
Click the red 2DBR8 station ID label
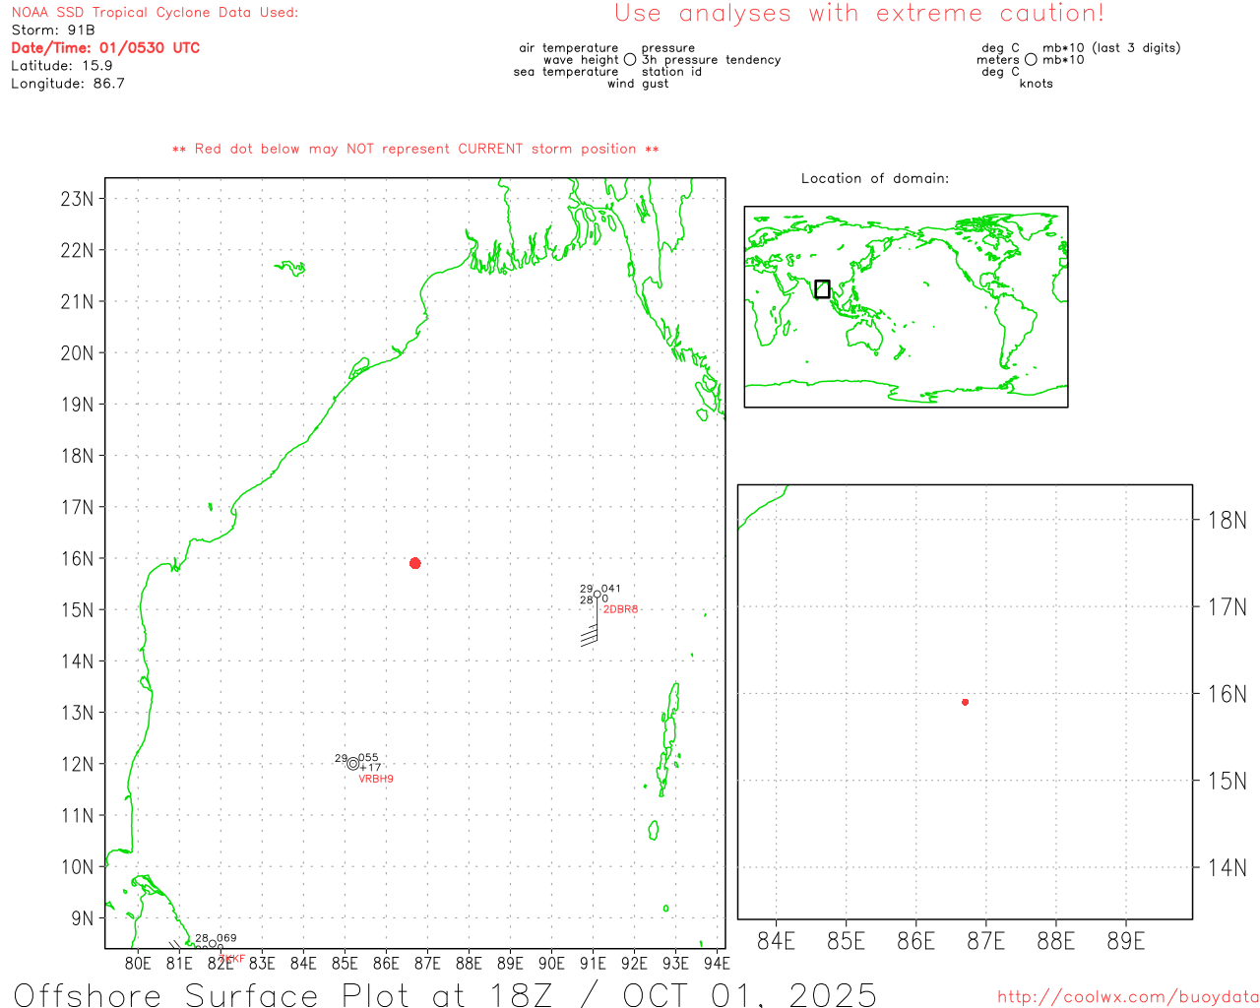coord(620,609)
